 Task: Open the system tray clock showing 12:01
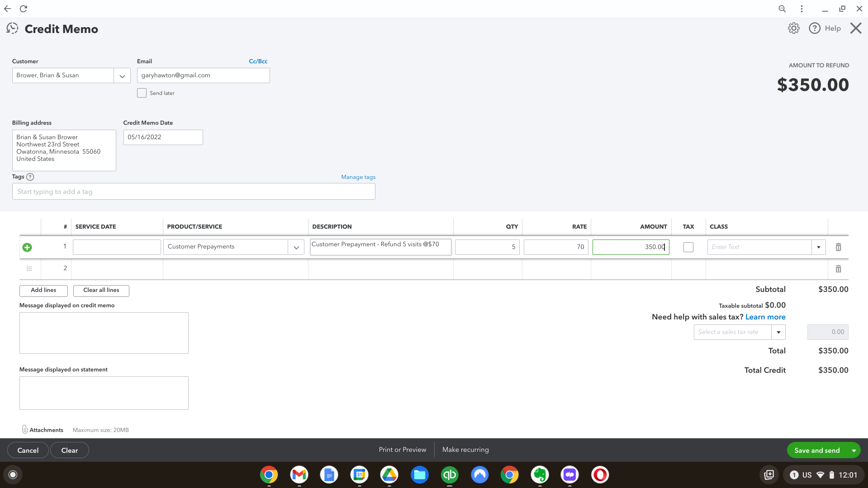[848, 475]
